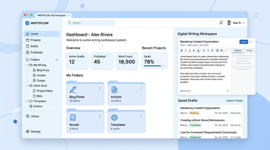
Task: Collapse the second outline section chevron
Action: 234,67
